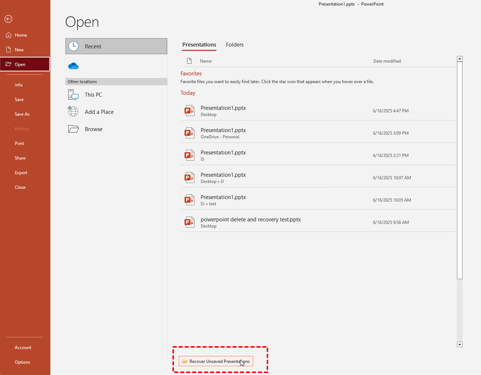Screen dimensions: 481x375
Task: Click Recover Unsaved Presentations button
Action: [216, 361]
